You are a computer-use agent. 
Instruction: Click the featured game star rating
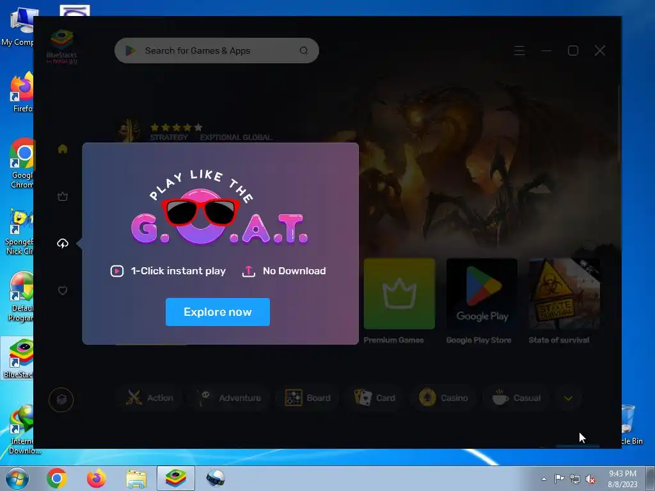177,127
